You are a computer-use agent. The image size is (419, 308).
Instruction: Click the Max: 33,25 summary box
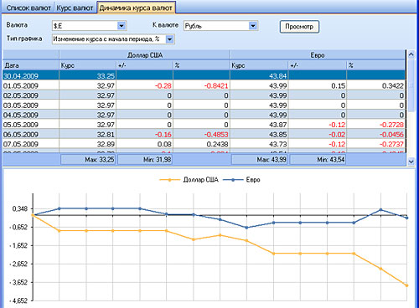click(88, 160)
